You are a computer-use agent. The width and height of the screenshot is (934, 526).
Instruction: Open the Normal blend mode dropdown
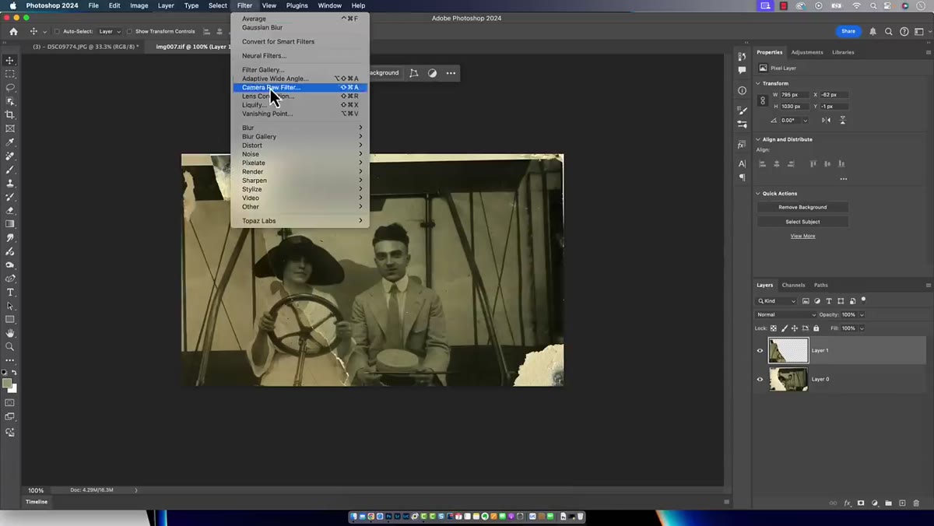click(x=786, y=314)
